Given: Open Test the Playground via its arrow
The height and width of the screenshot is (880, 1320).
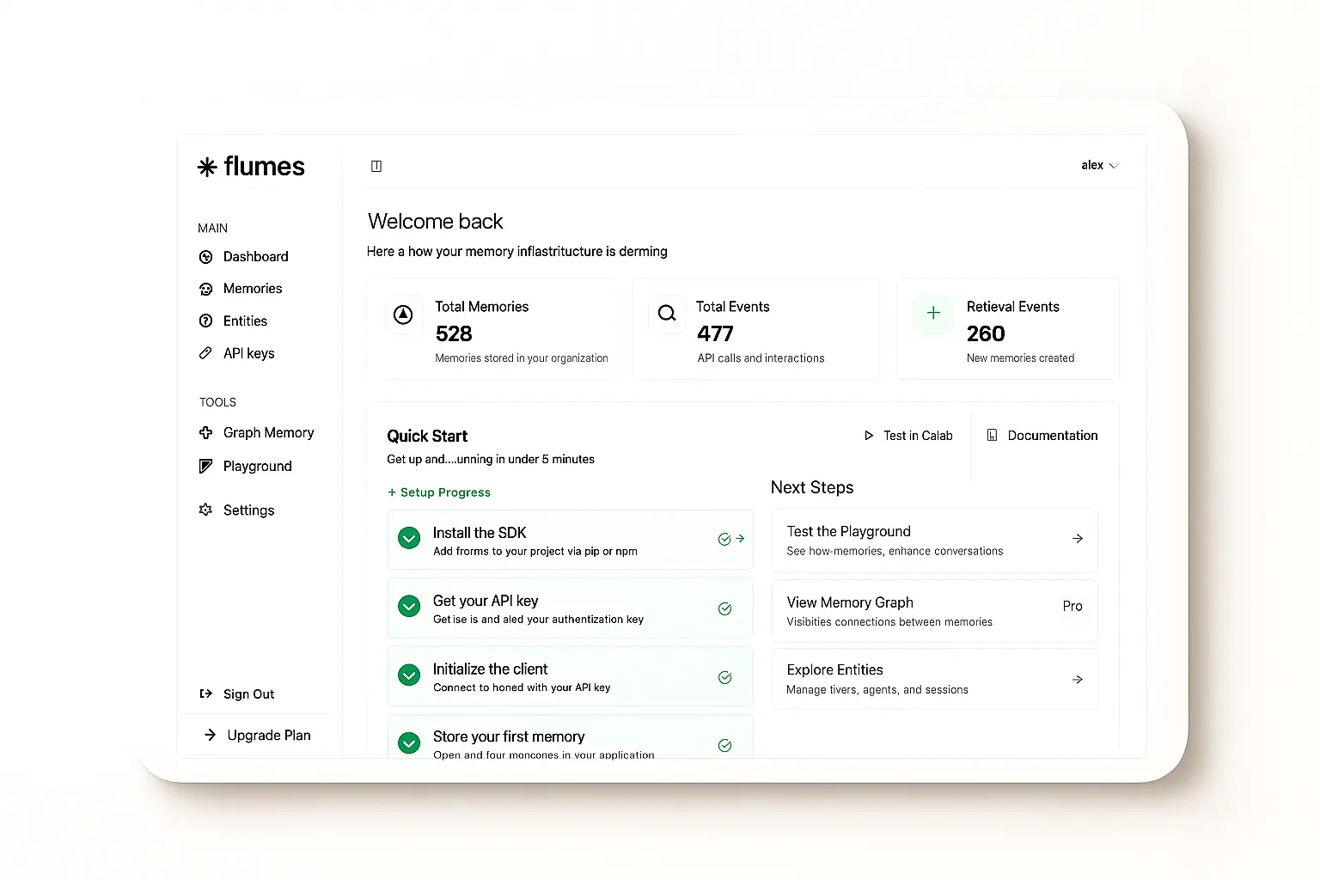Looking at the screenshot, I should 1078,538.
